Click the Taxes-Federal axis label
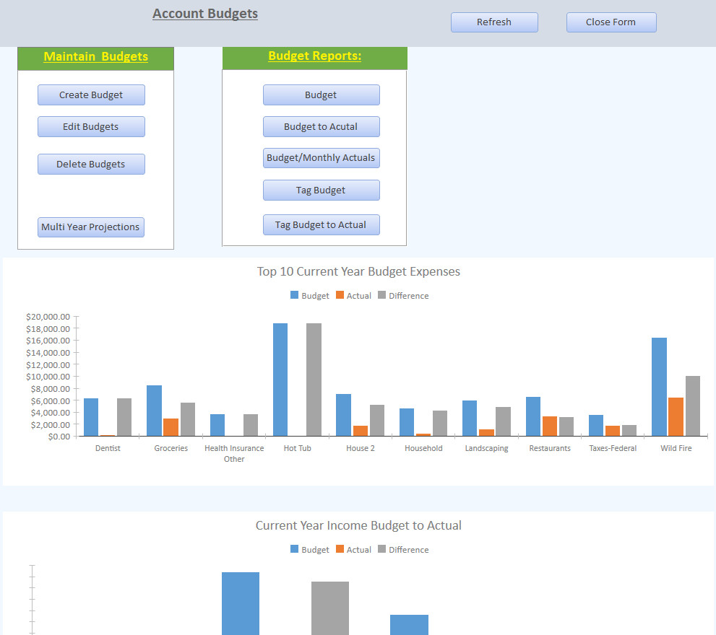 pos(613,448)
